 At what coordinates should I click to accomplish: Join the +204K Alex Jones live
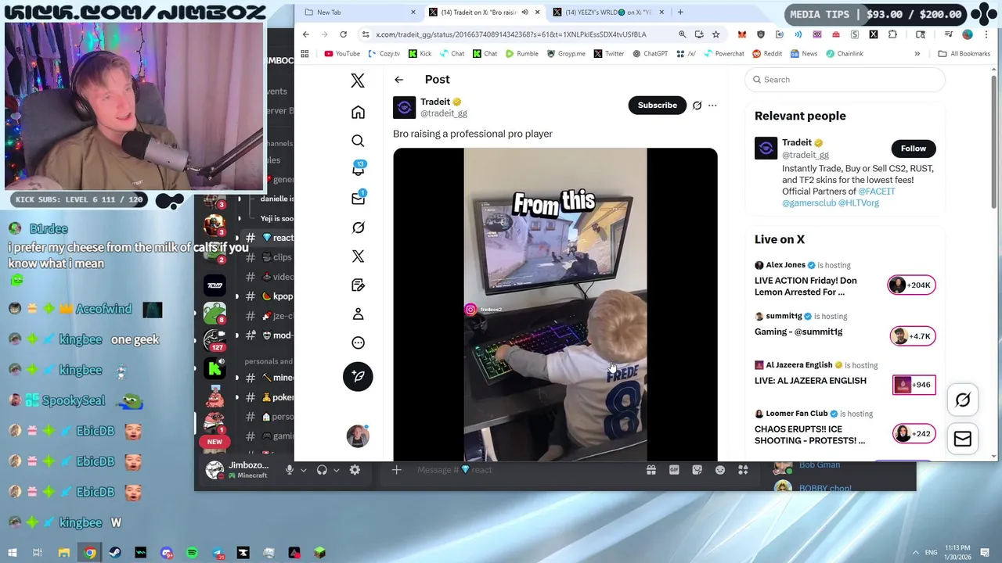point(911,285)
